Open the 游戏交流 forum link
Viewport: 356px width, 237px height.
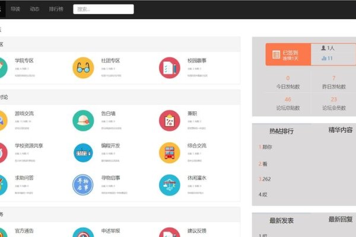click(x=24, y=113)
